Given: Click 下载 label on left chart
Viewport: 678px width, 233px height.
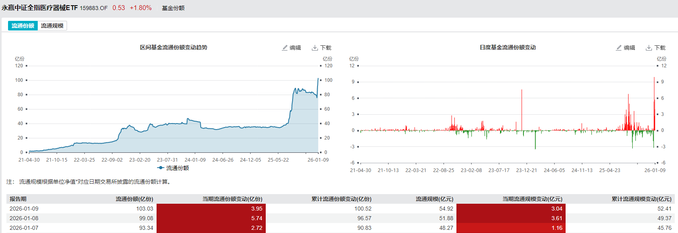Looking at the screenshot, I should 326,48.
